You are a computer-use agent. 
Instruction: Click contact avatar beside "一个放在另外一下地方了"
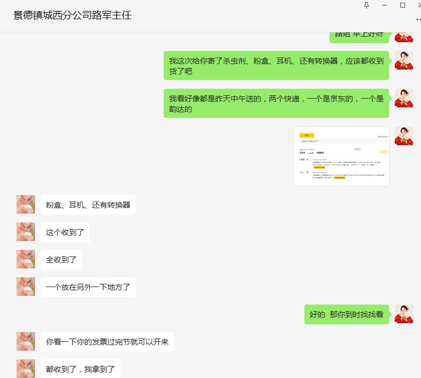coord(26,287)
